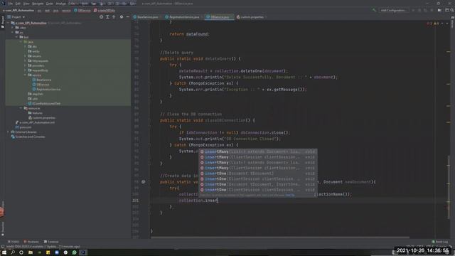Open Windows Start menu
Screen dimensions: 455x256
[x=4, y=252]
